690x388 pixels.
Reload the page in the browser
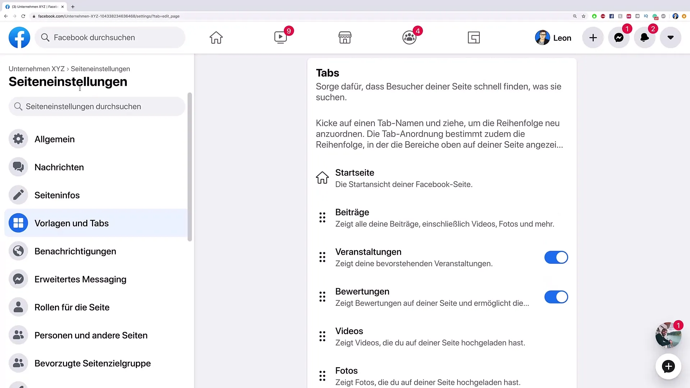coord(23,16)
